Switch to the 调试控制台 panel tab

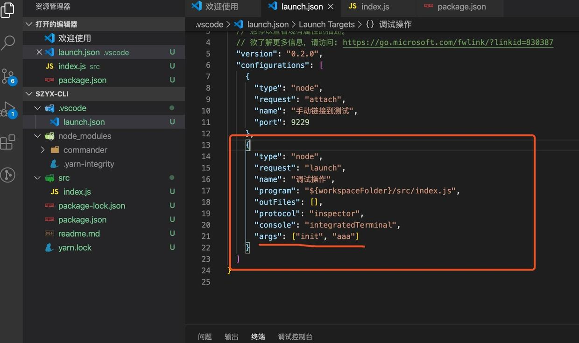pyautogui.click(x=295, y=336)
